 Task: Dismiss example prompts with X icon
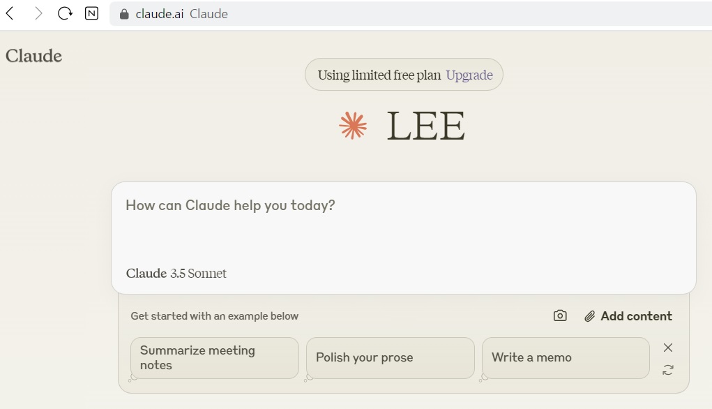tap(667, 348)
